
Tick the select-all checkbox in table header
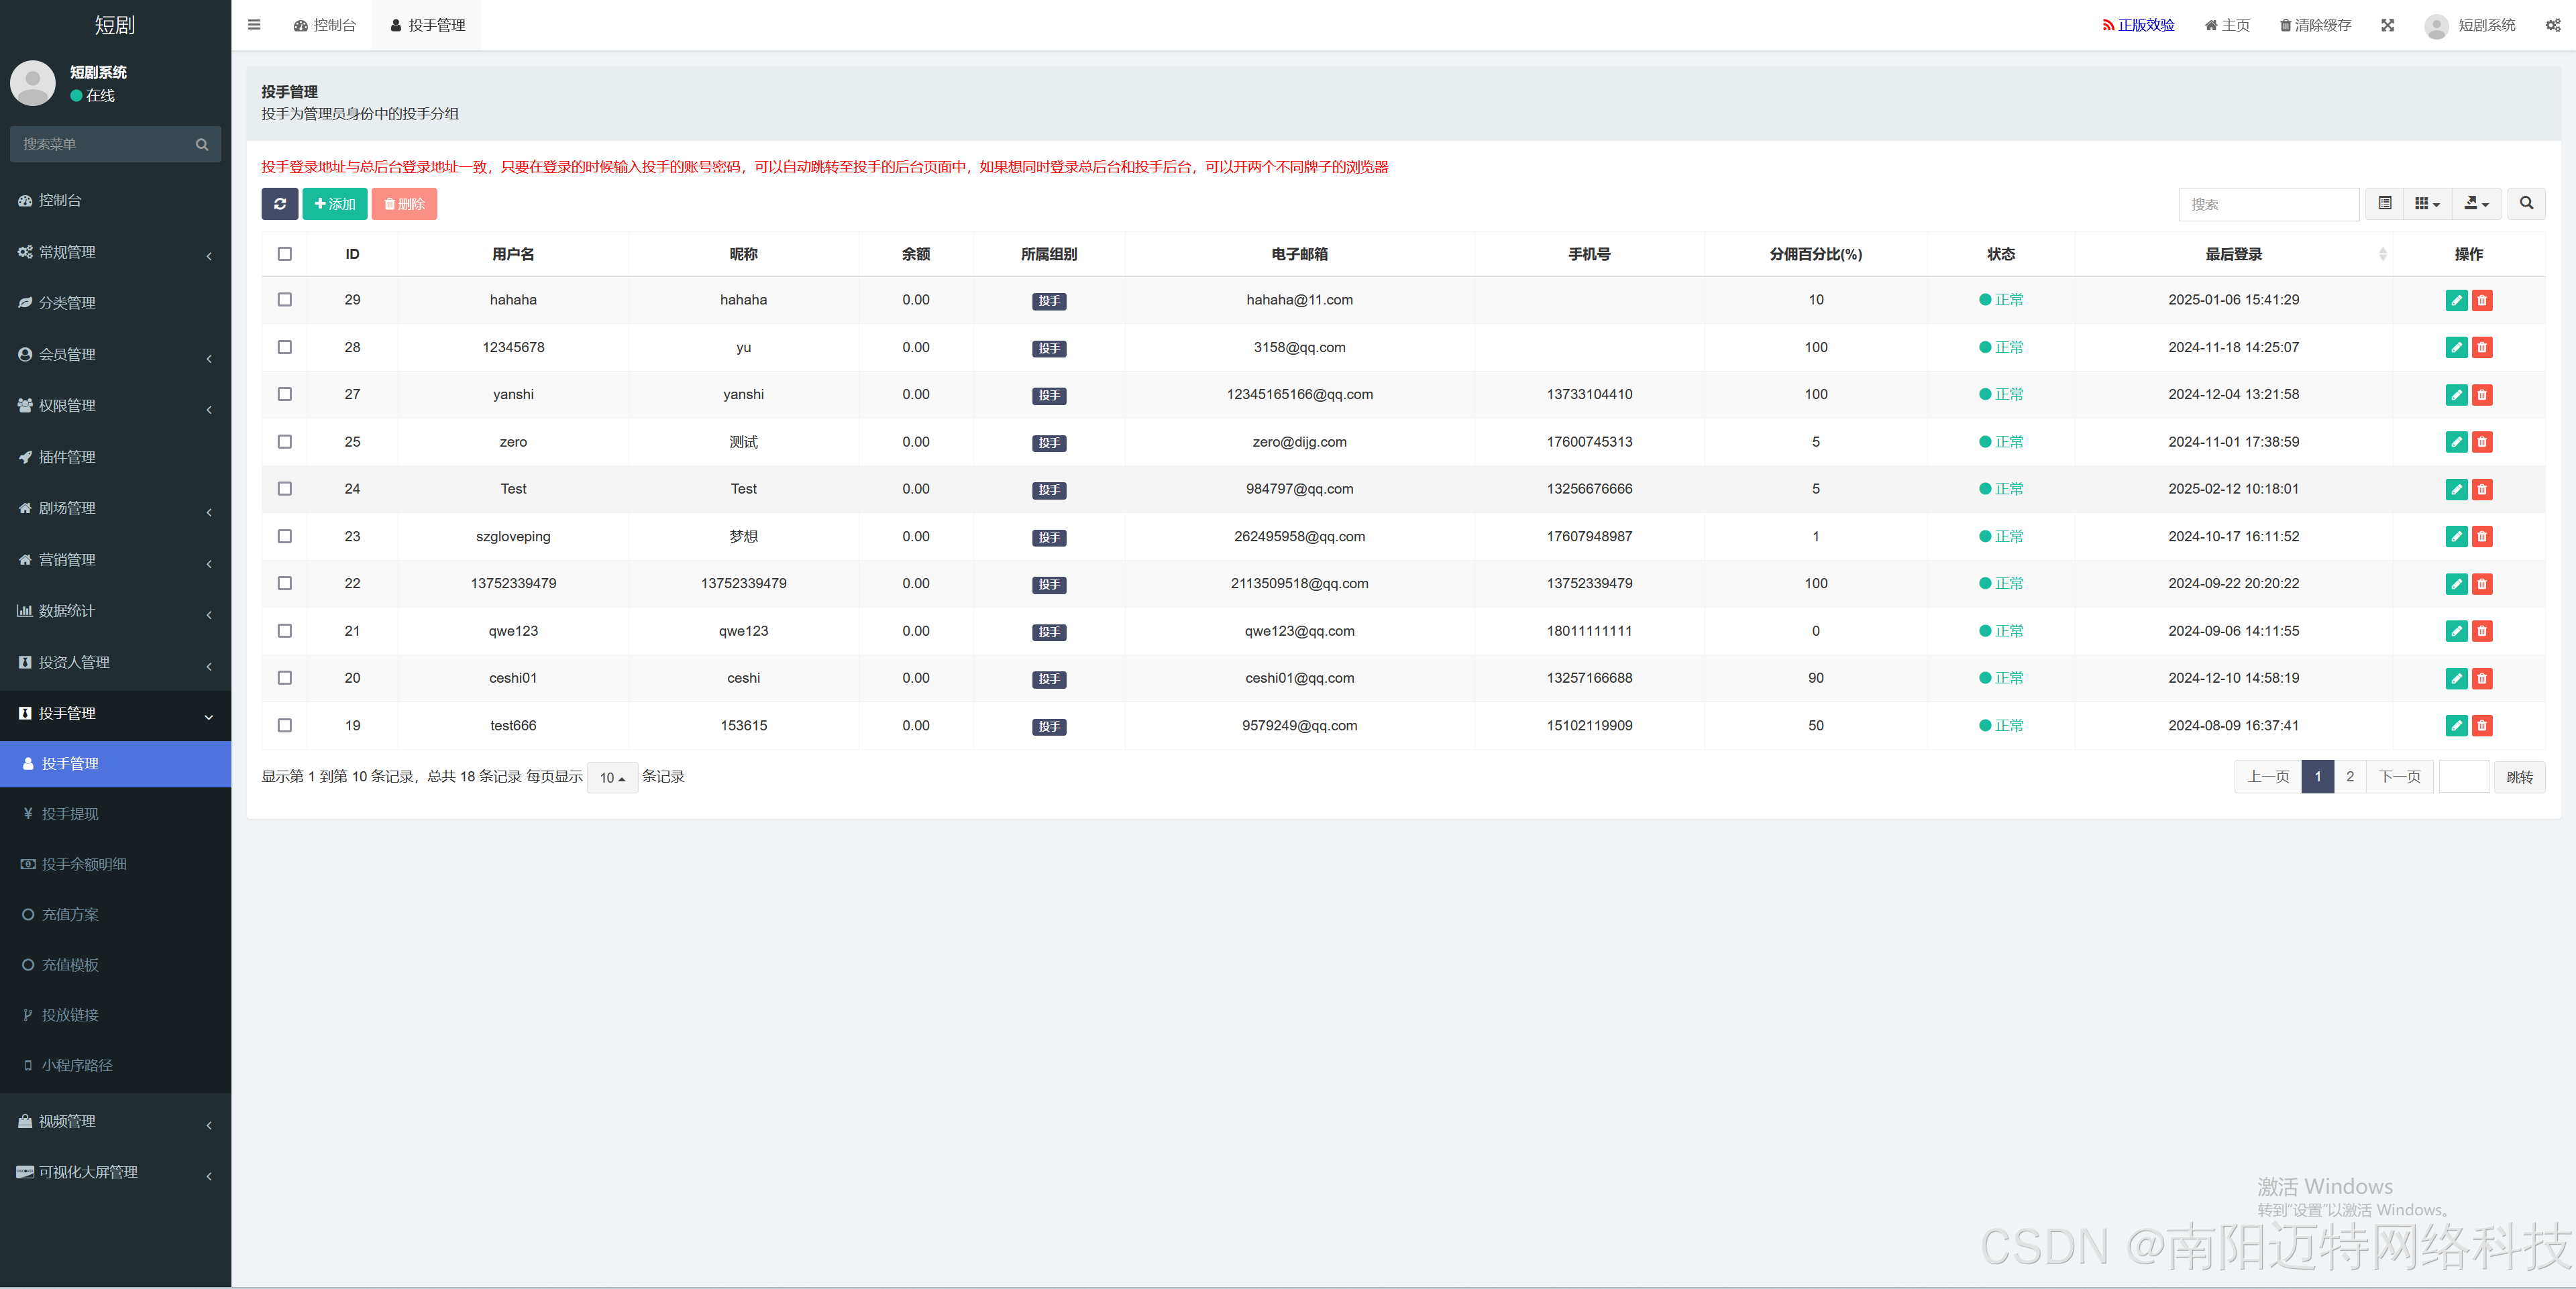click(285, 254)
